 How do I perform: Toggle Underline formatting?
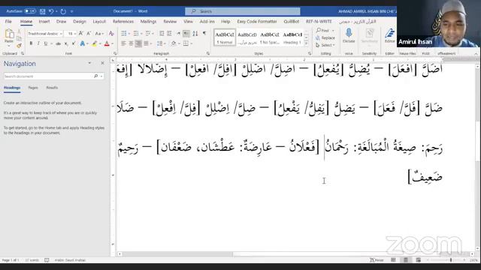click(x=46, y=43)
